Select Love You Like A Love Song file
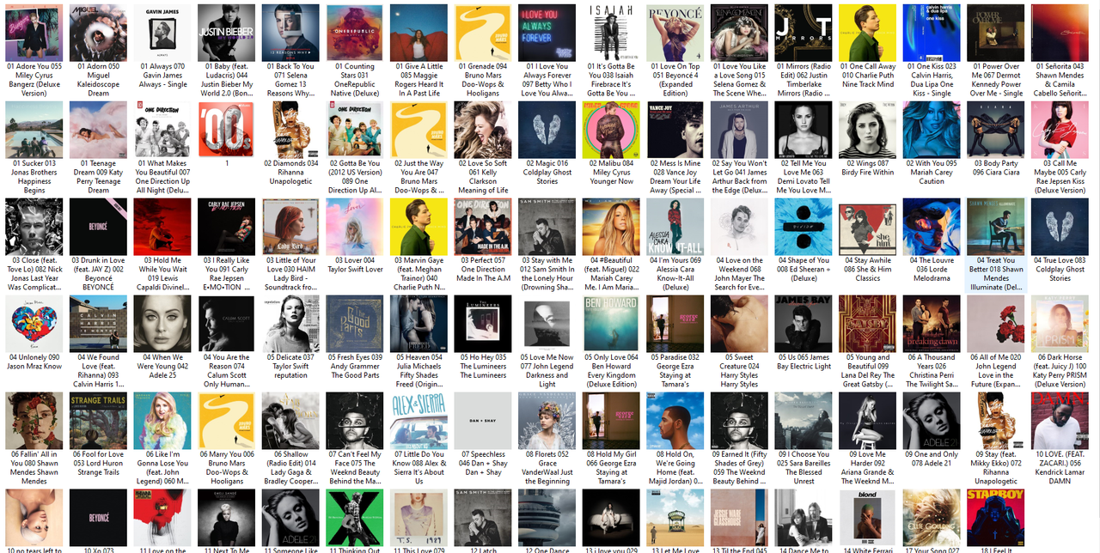 point(739,52)
